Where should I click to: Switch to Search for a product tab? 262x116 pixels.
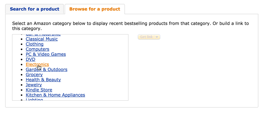34,9
